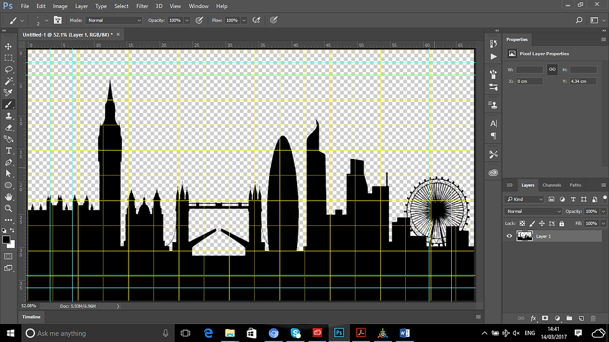The width and height of the screenshot is (609, 342).
Task: Toggle pressure for size
Action: point(274,20)
